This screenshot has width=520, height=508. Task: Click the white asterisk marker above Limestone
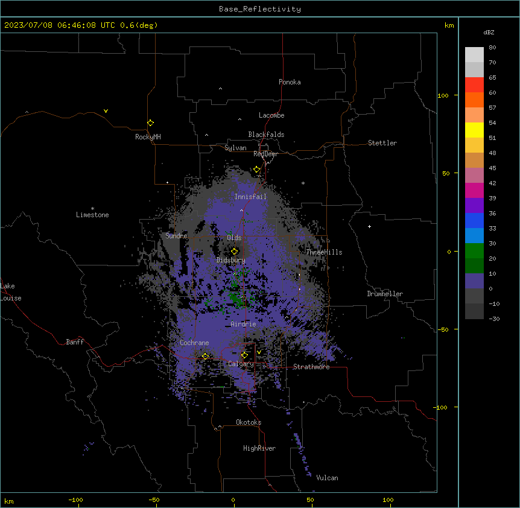tap(92, 209)
